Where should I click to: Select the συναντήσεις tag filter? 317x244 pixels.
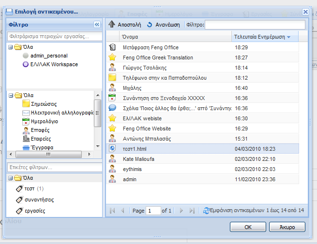click(40, 200)
